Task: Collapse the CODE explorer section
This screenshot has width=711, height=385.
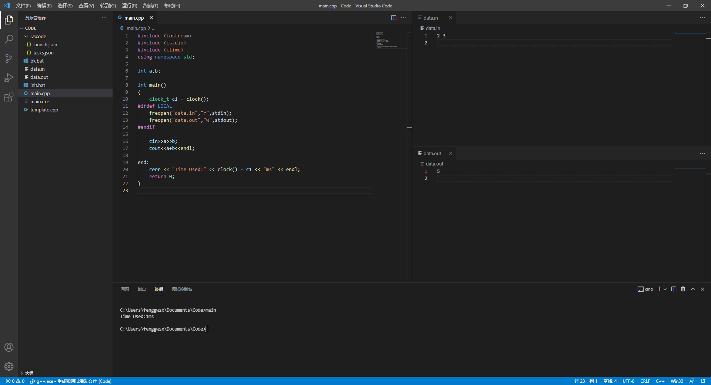Action: (x=21, y=28)
